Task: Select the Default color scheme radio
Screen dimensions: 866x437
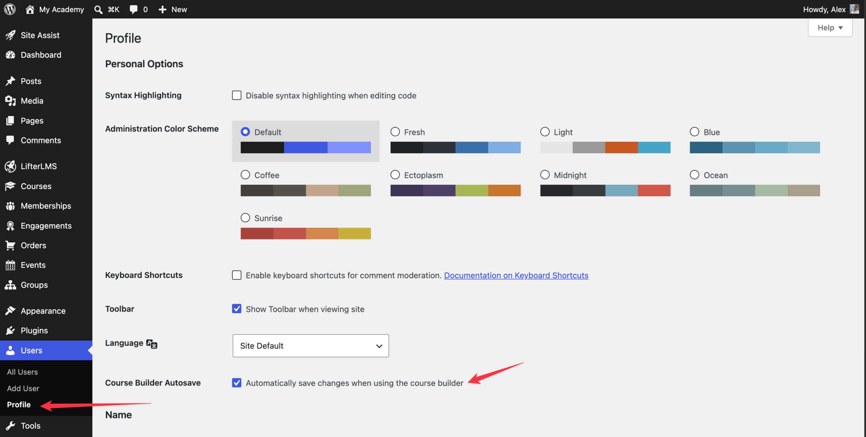Action: click(x=245, y=132)
